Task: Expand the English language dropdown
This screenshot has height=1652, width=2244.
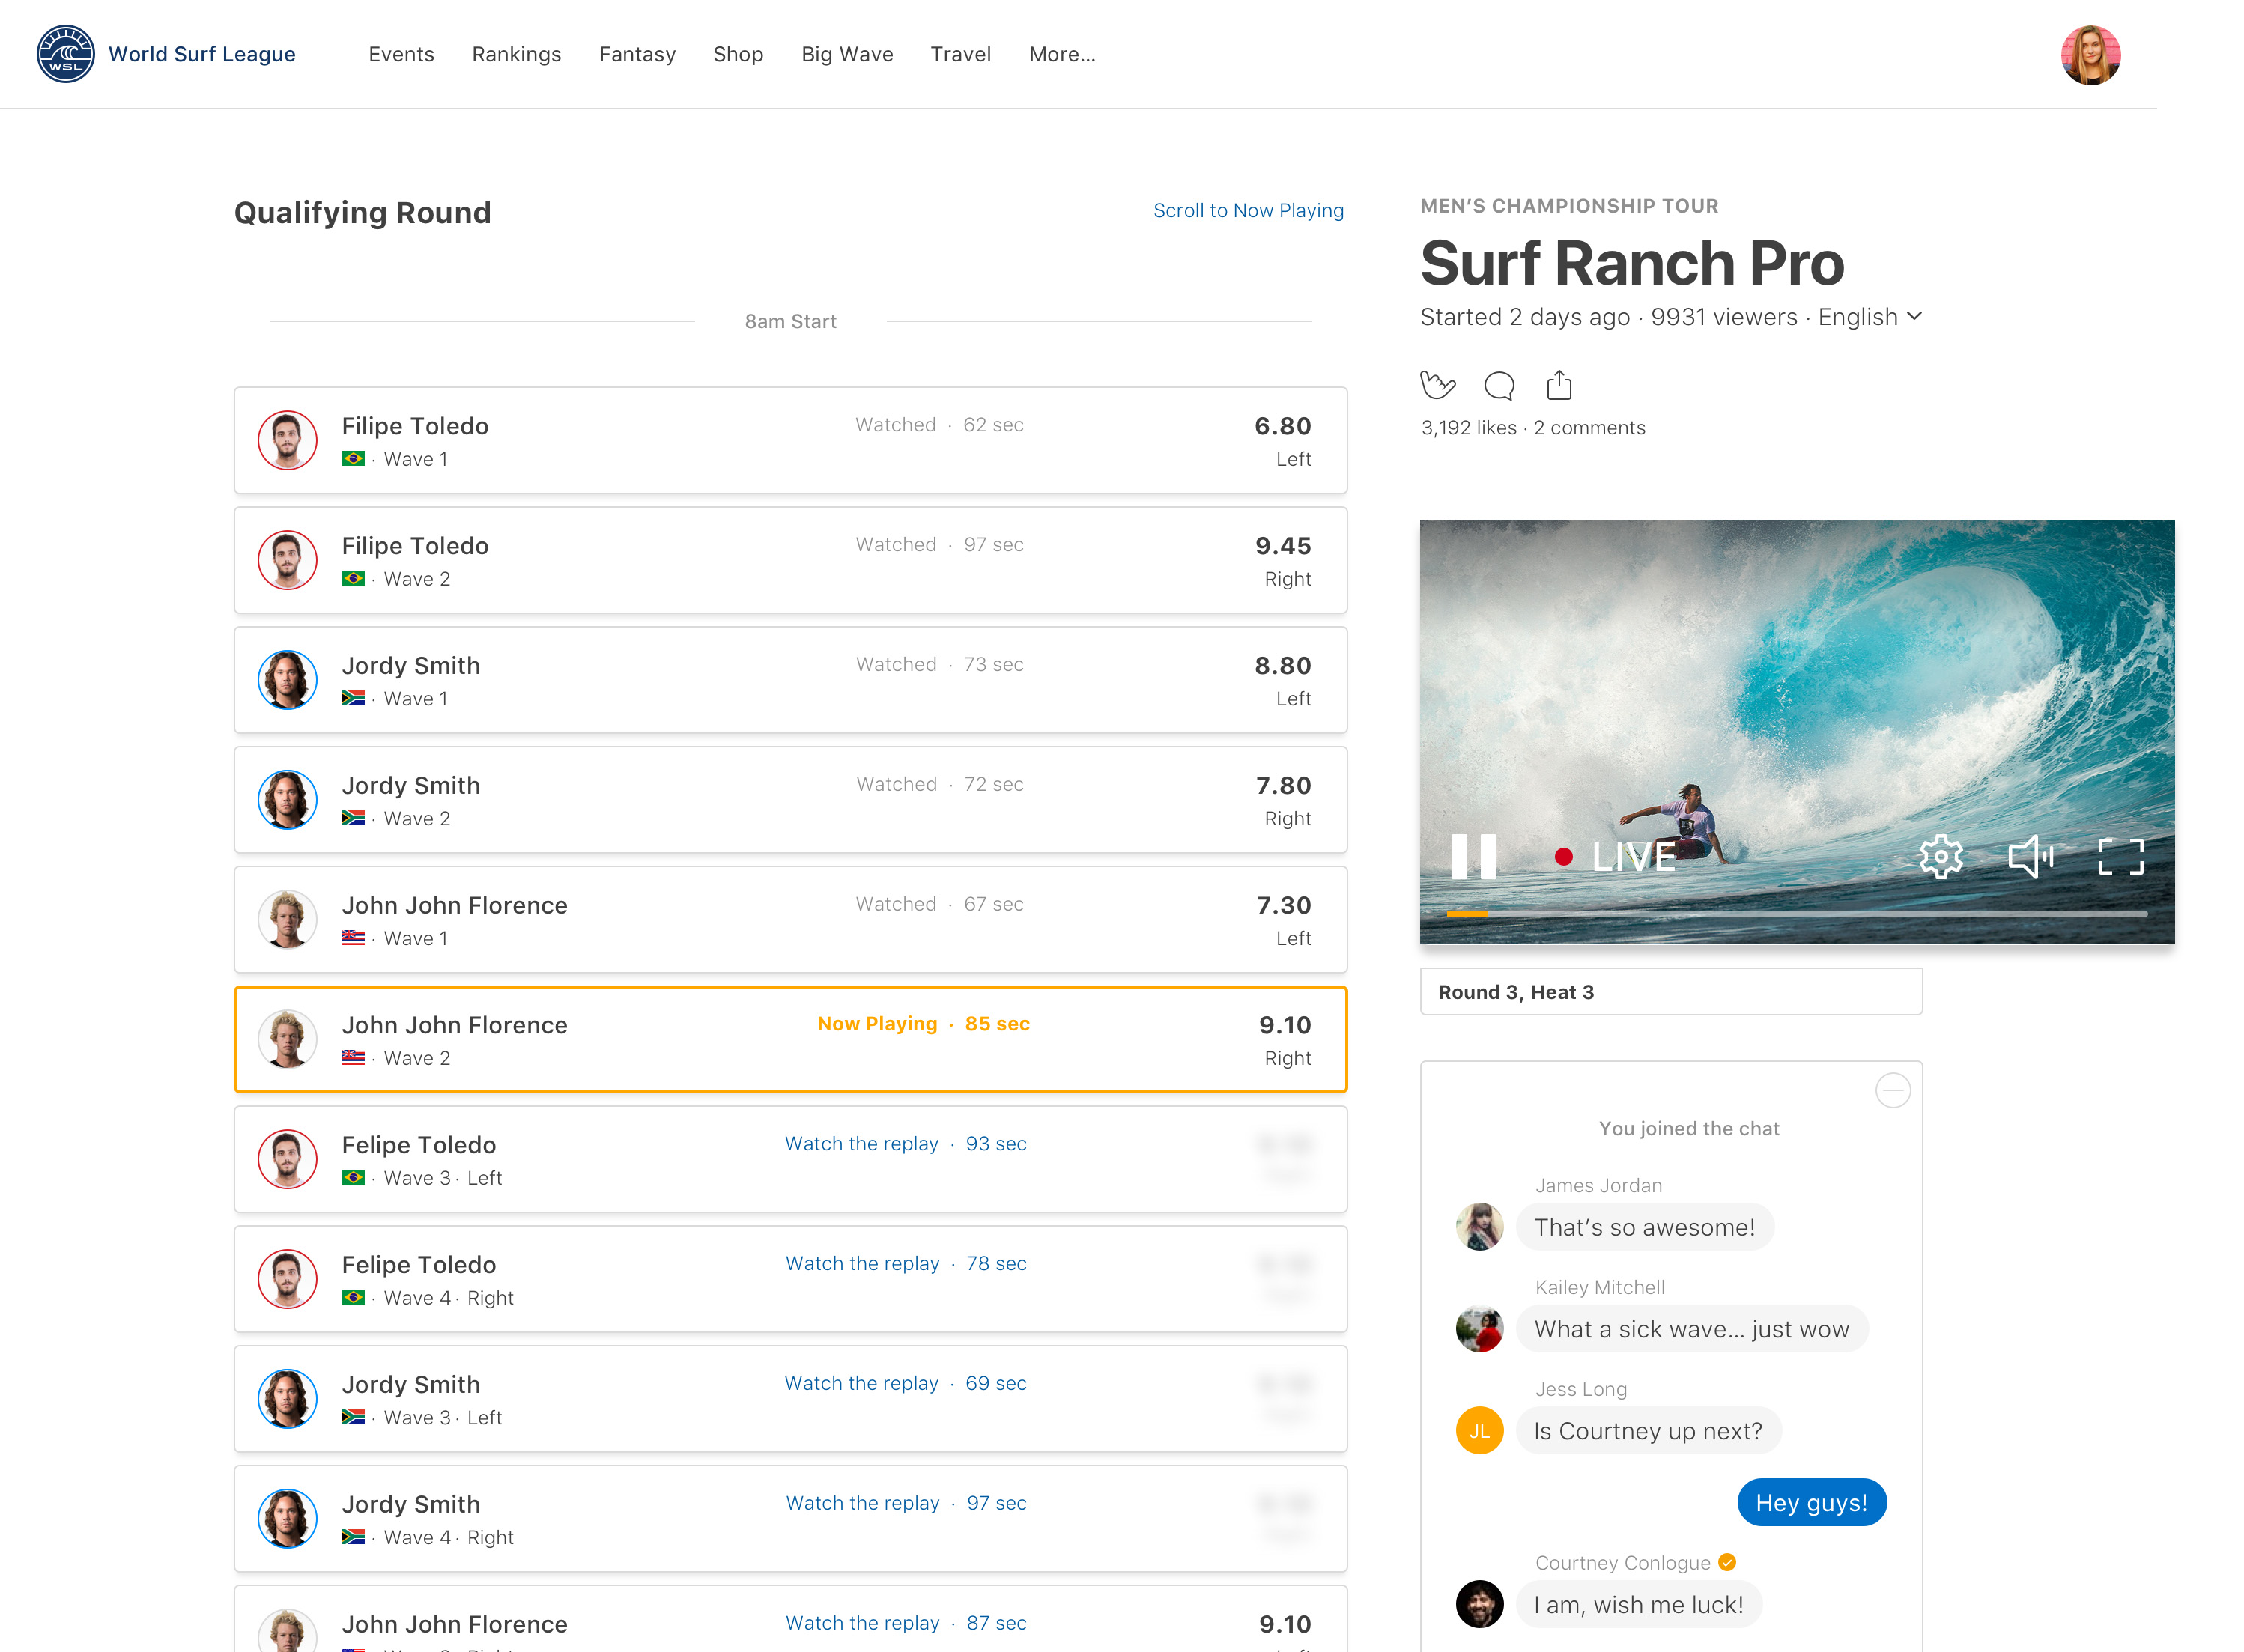Action: 1870,317
